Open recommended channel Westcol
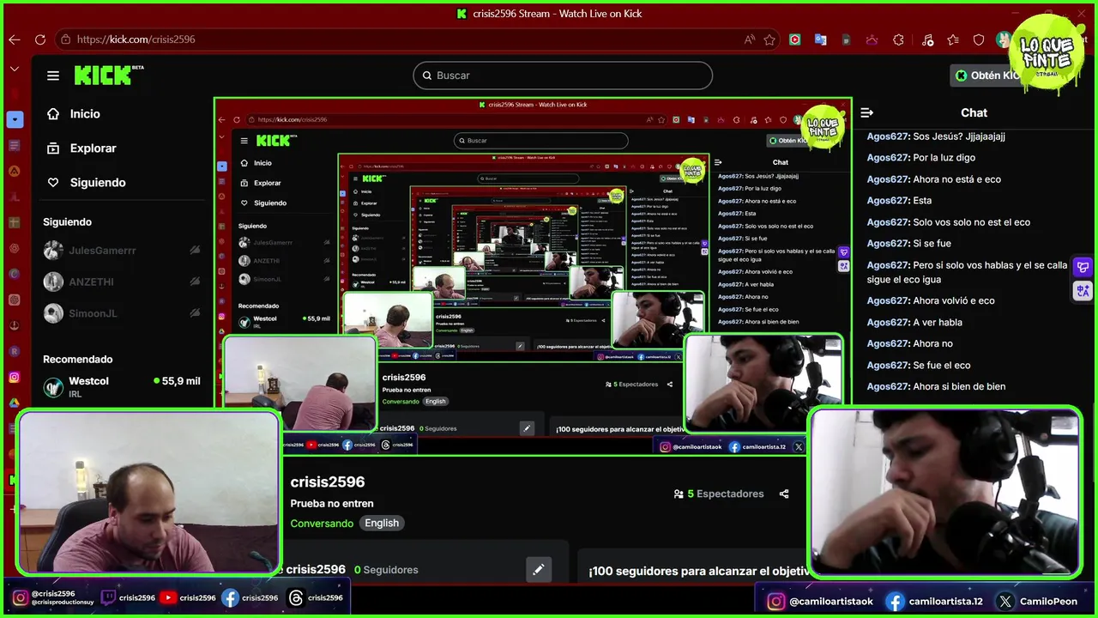The width and height of the screenshot is (1098, 618). pos(121,387)
